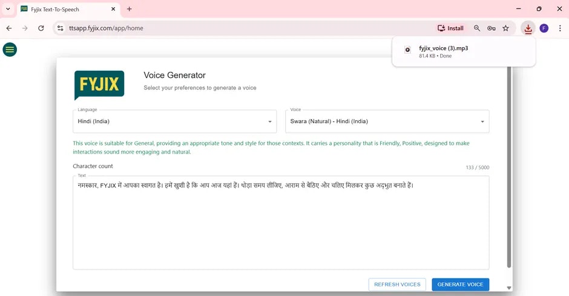Image resolution: width=569 pixels, height=296 pixels.
Task: Open the Chrome downloads icon
Action: pos(528,28)
